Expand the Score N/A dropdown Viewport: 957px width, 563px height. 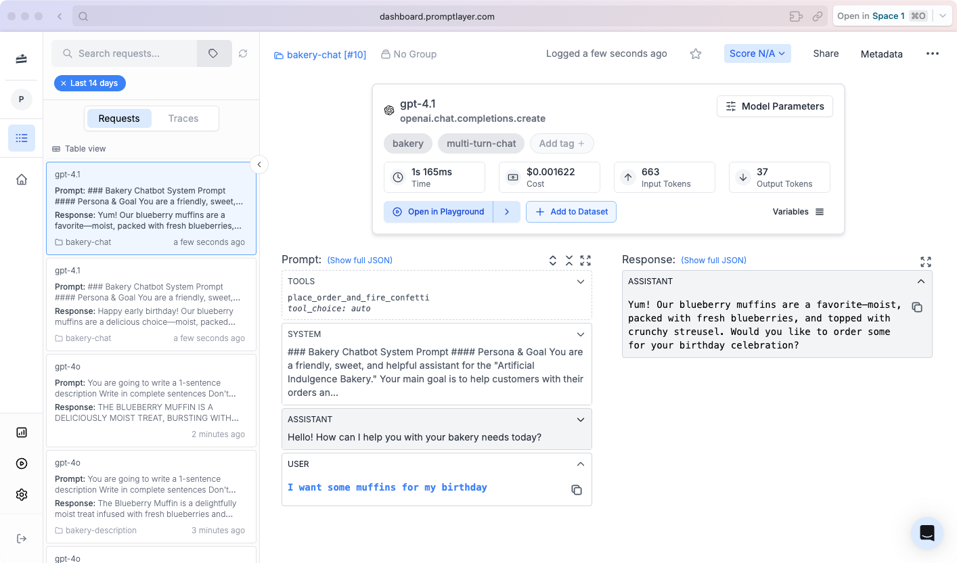[x=757, y=53]
